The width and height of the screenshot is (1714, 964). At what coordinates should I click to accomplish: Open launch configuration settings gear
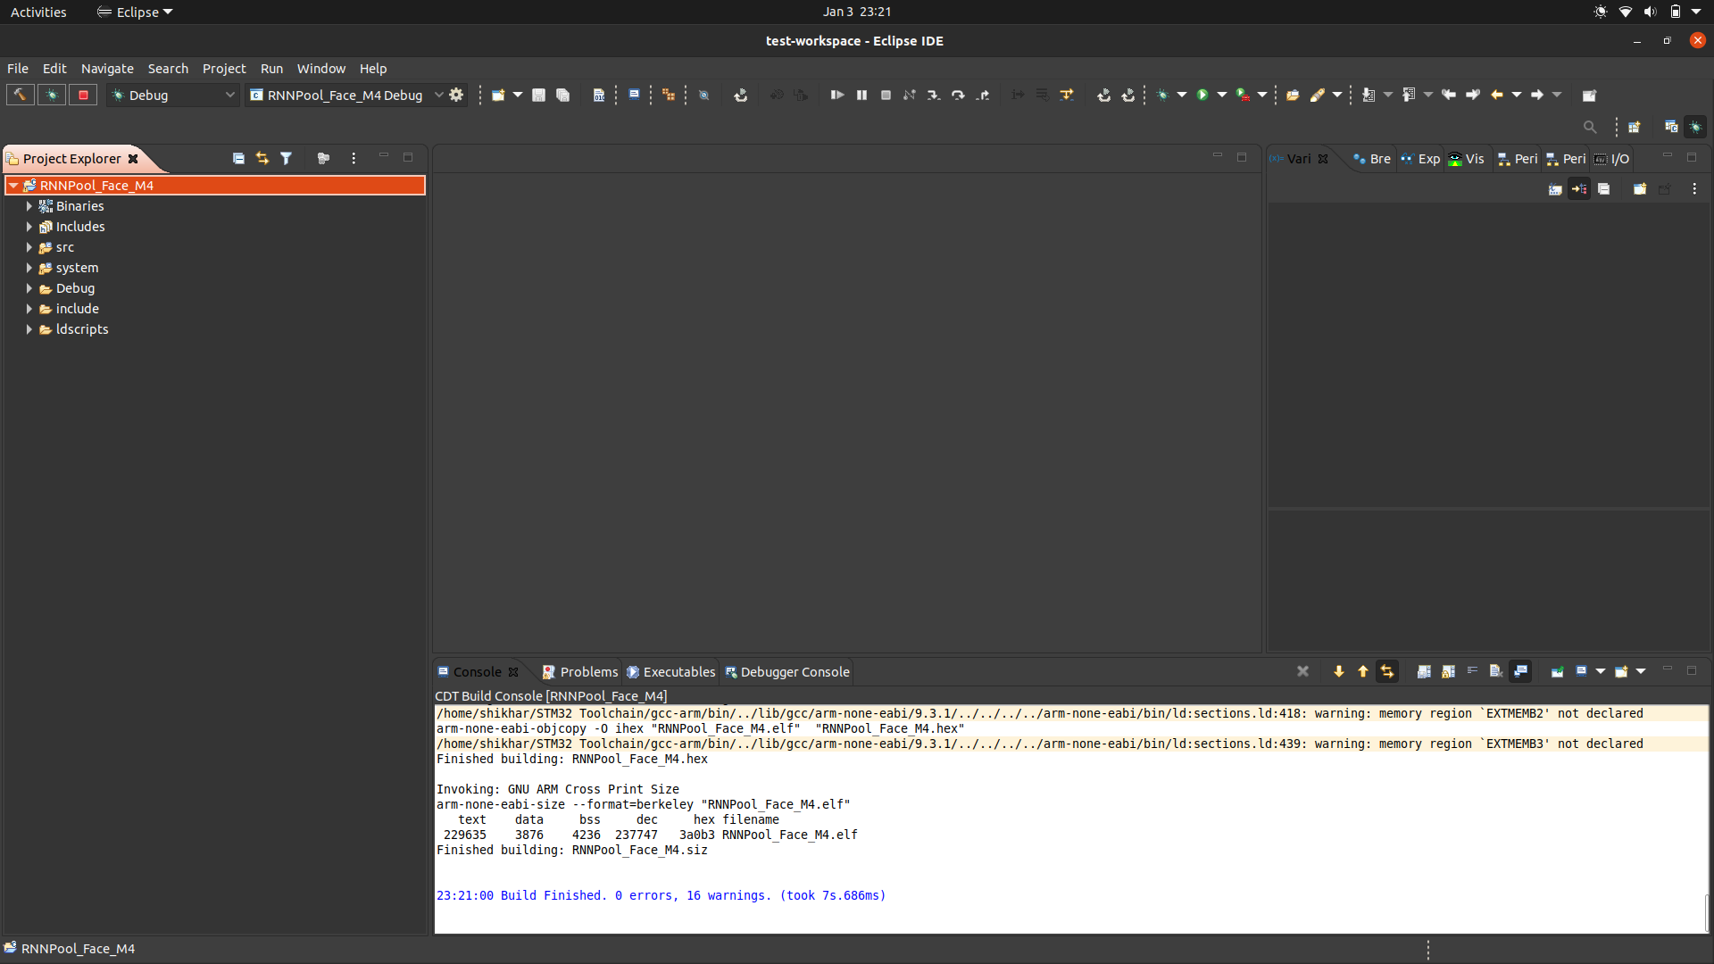coord(456,95)
